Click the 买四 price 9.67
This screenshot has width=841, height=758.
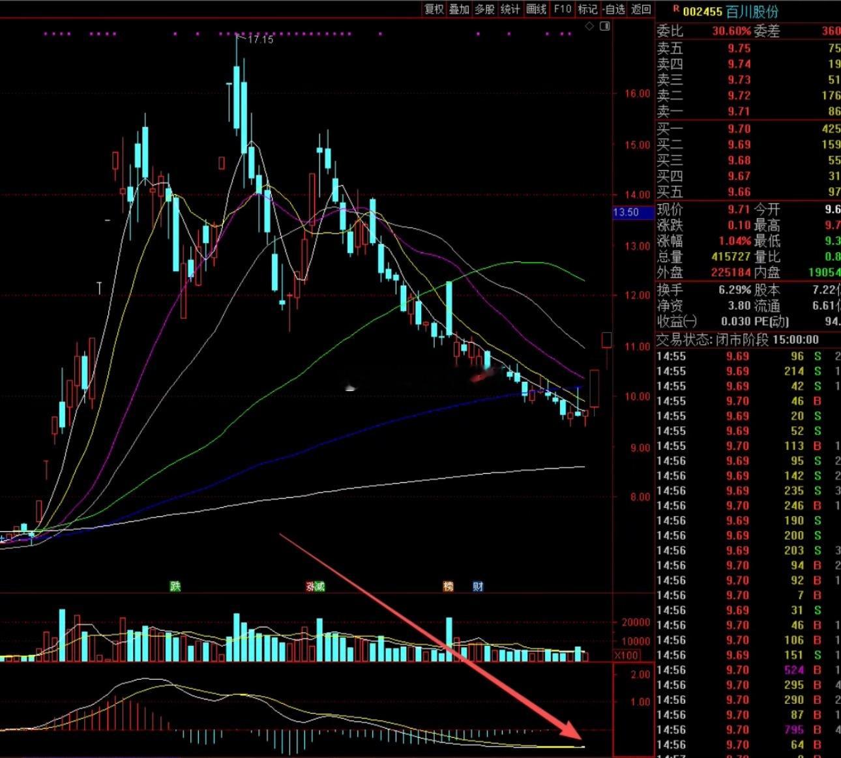(739, 176)
